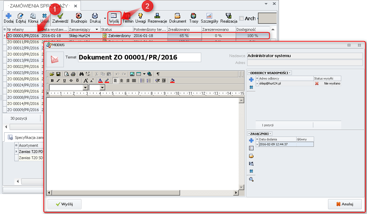The height and width of the screenshot is (214, 367).
Task: Toggle bold formatting in the message editor
Action: (x=52, y=80)
